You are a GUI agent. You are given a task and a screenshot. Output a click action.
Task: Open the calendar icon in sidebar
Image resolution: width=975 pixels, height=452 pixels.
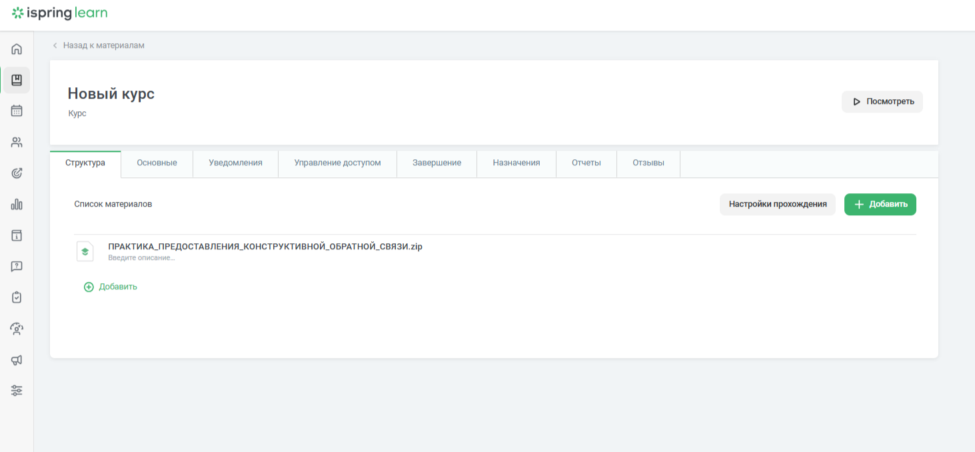point(17,111)
